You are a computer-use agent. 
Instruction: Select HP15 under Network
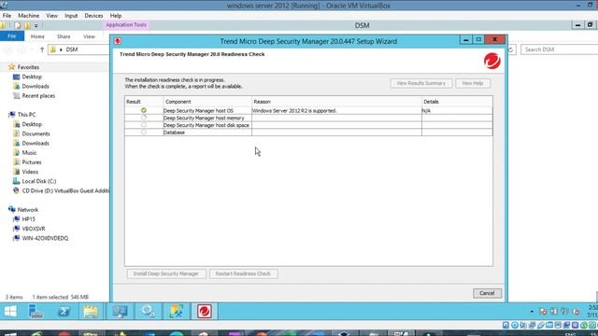(28, 219)
